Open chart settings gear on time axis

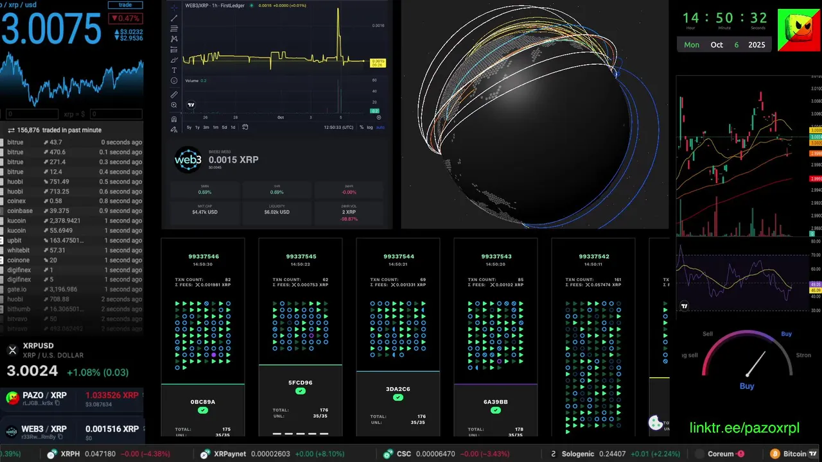378,117
